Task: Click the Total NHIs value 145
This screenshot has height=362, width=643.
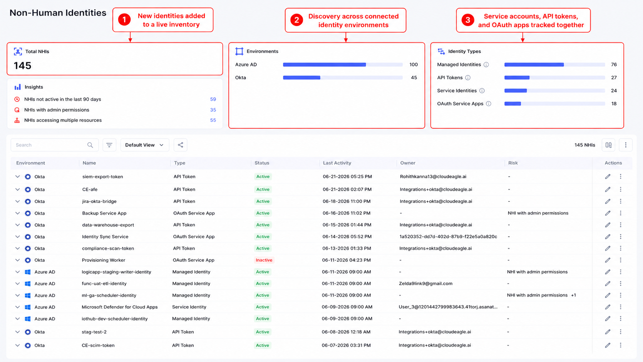Action: (23, 66)
